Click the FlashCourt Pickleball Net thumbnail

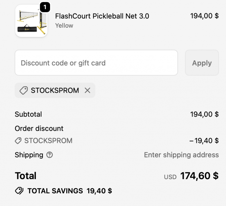(x=31, y=21)
